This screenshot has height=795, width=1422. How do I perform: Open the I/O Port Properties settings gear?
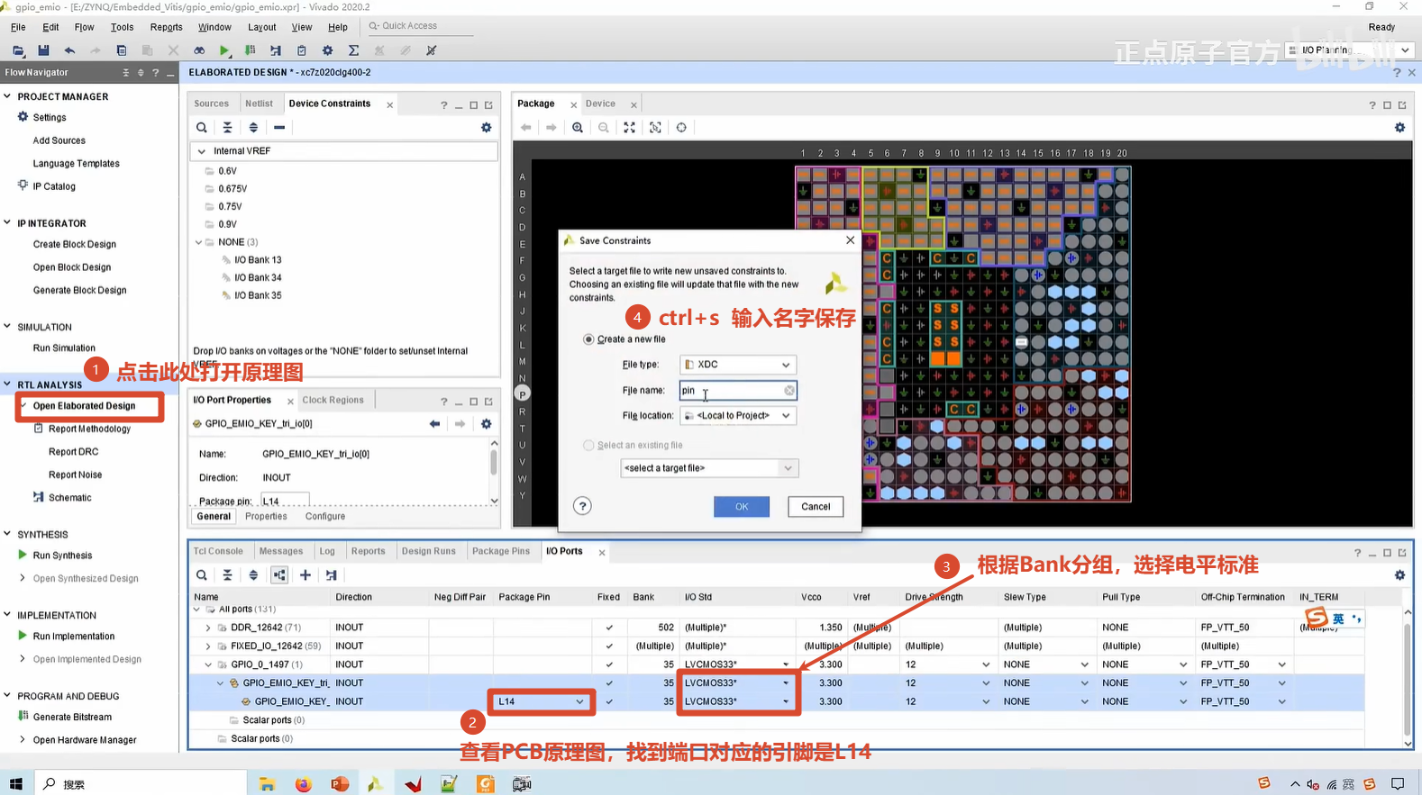coord(487,424)
